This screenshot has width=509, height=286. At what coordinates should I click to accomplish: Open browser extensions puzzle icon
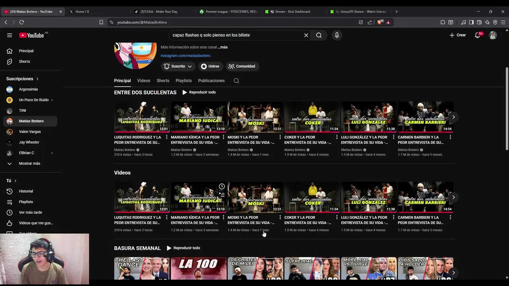[x=443, y=22]
